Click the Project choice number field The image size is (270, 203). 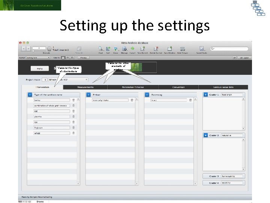point(45,80)
